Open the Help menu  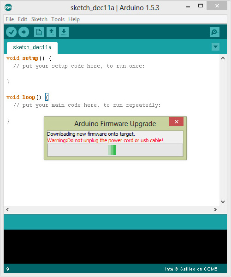coord(74,19)
